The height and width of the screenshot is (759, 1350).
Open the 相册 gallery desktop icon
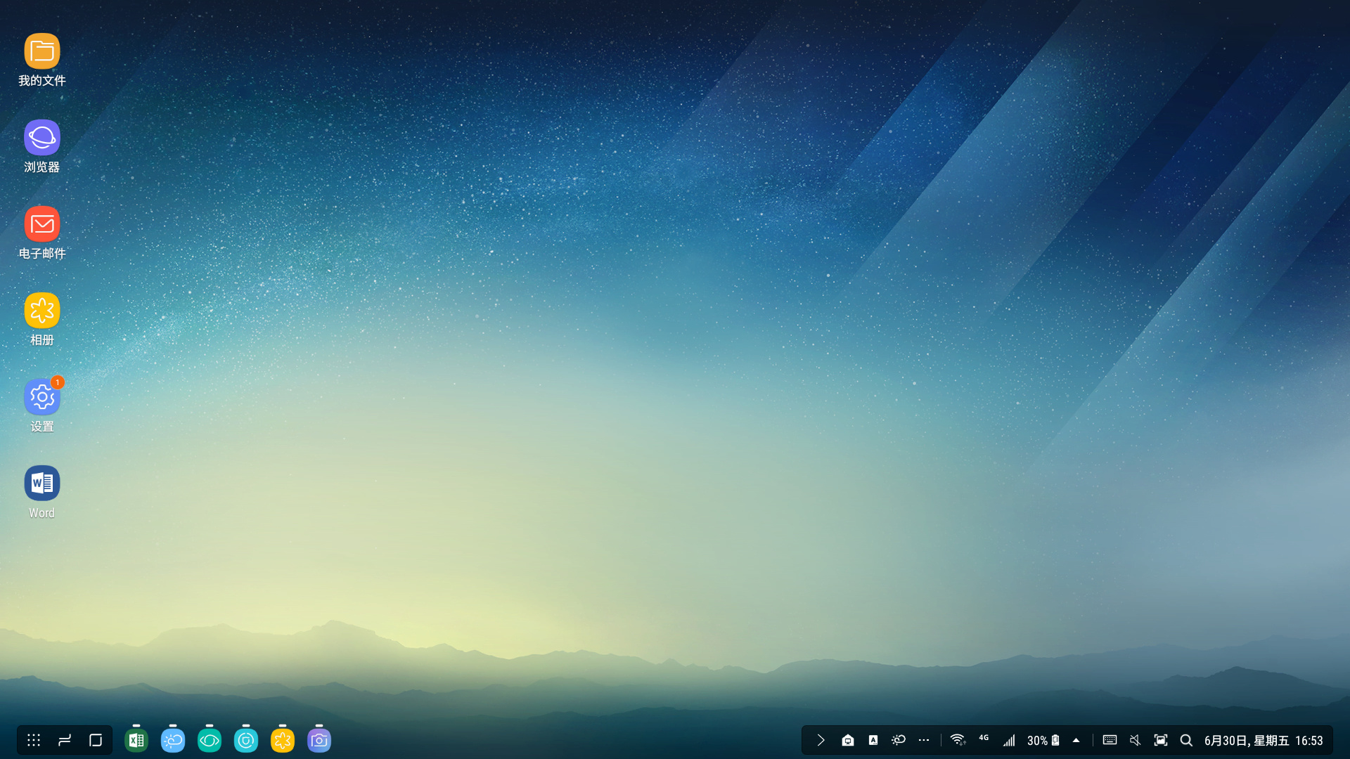point(42,311)
